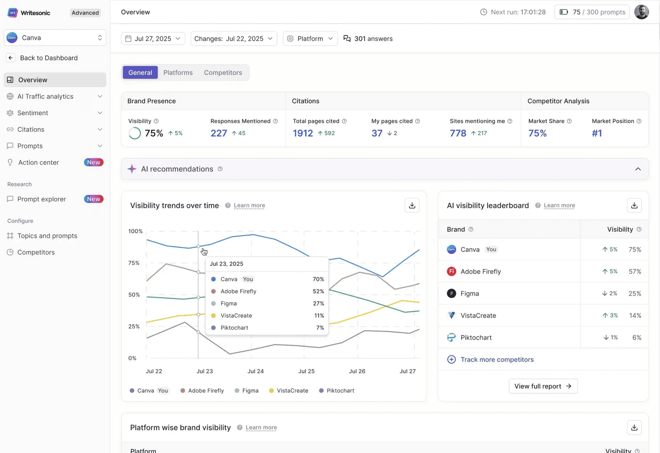The width and height of the screenshot is (660, 453).
Task: Open the profile avatar menu
Action: point(641,12)
